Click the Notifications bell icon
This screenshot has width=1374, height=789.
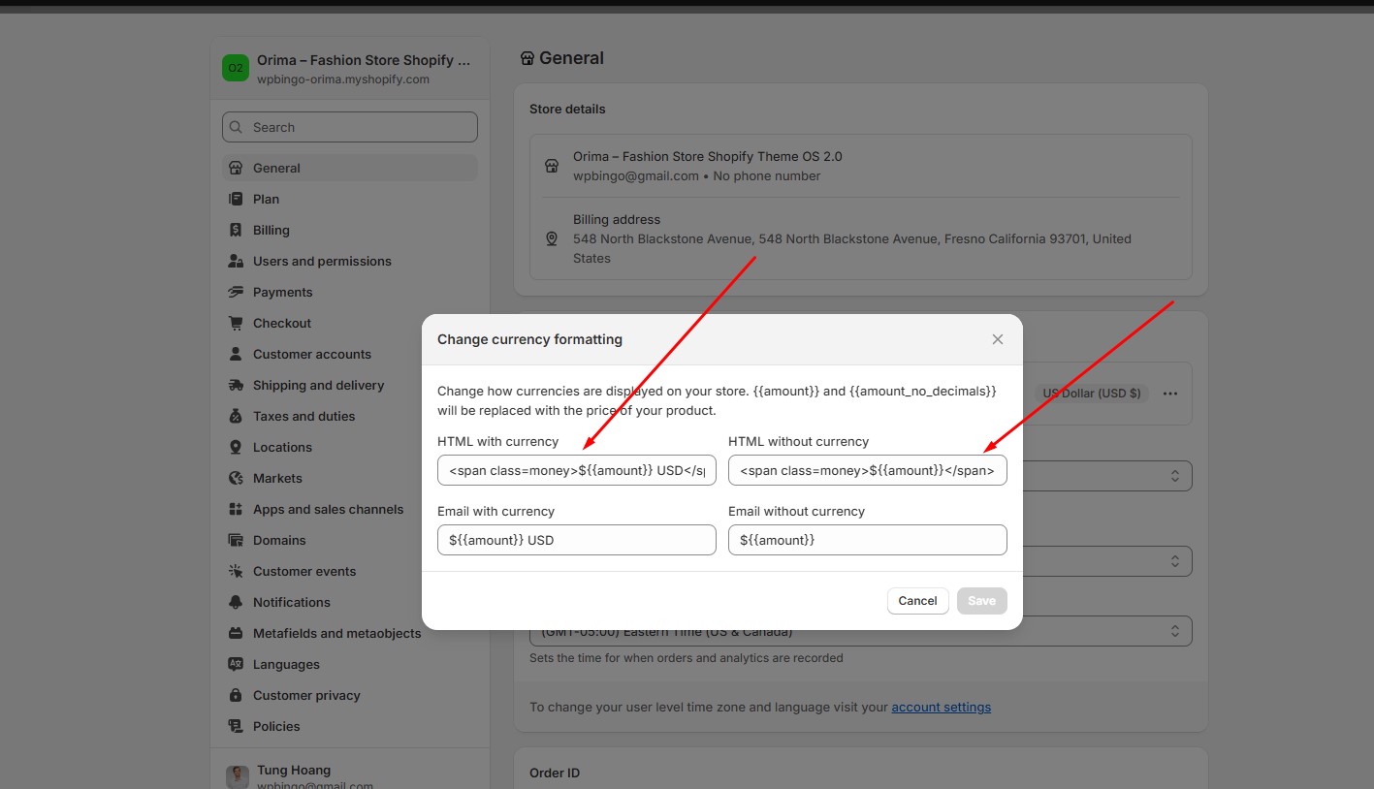(x=236, y=602)
